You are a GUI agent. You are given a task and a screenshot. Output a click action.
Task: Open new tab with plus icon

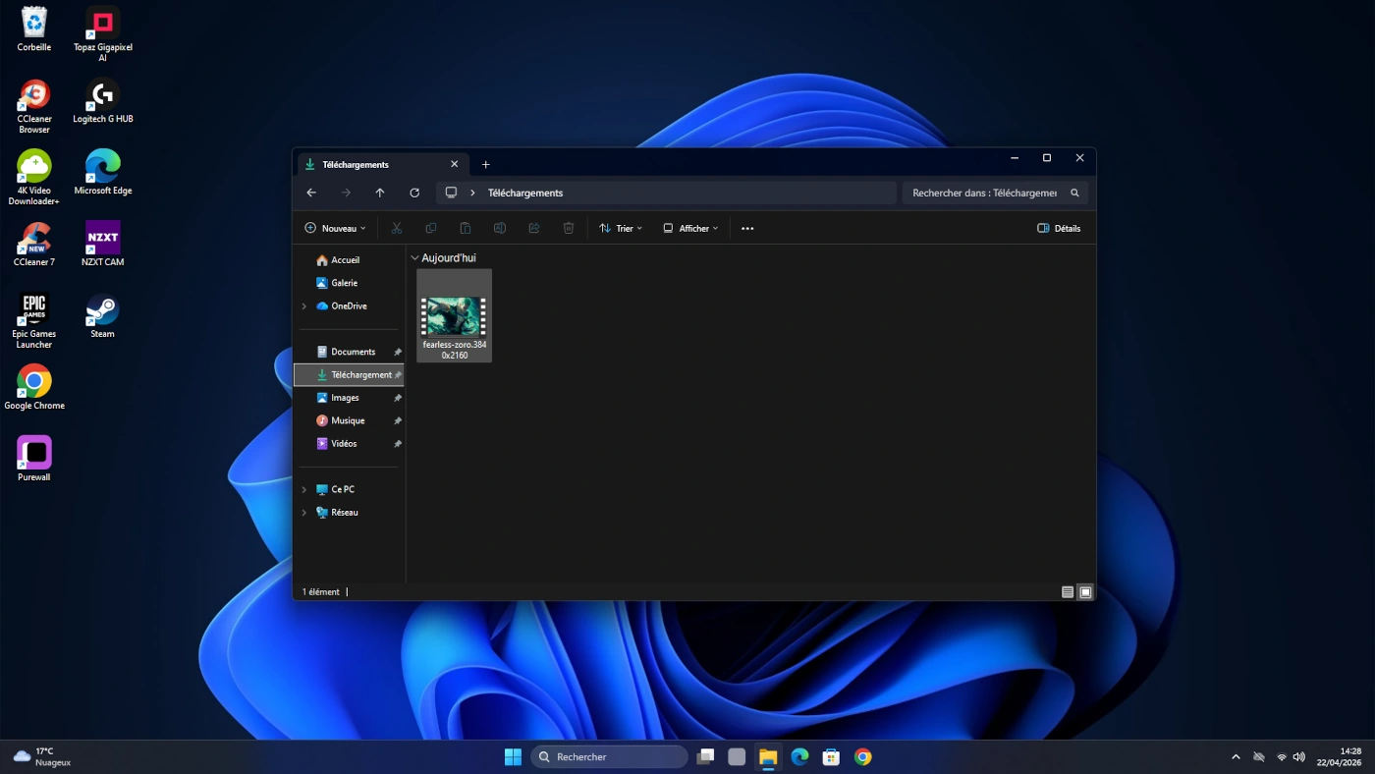point(485,165)
